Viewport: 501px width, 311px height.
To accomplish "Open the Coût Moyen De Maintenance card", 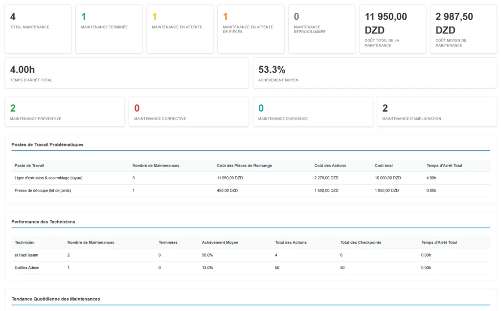I will tap(462, 28).
